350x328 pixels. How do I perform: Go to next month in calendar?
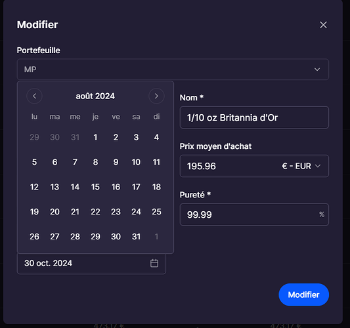156,96
